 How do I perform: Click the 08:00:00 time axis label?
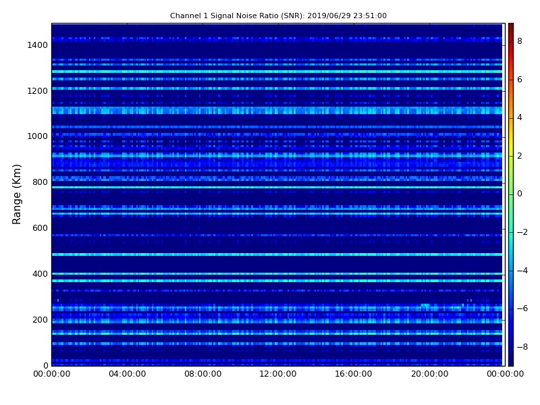pyautogui.click(x=203, y=374)
